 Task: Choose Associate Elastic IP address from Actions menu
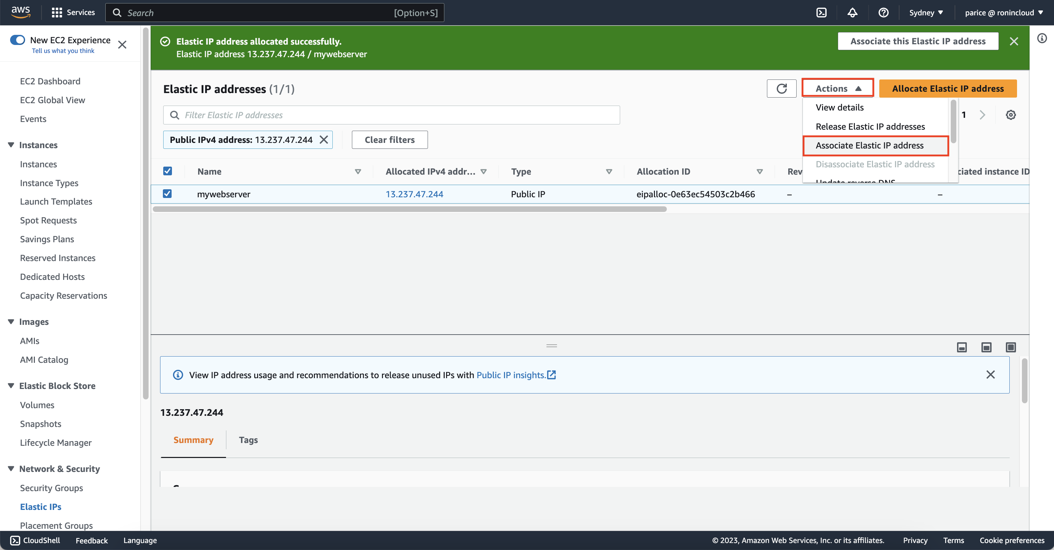click(x=869, y=146)
